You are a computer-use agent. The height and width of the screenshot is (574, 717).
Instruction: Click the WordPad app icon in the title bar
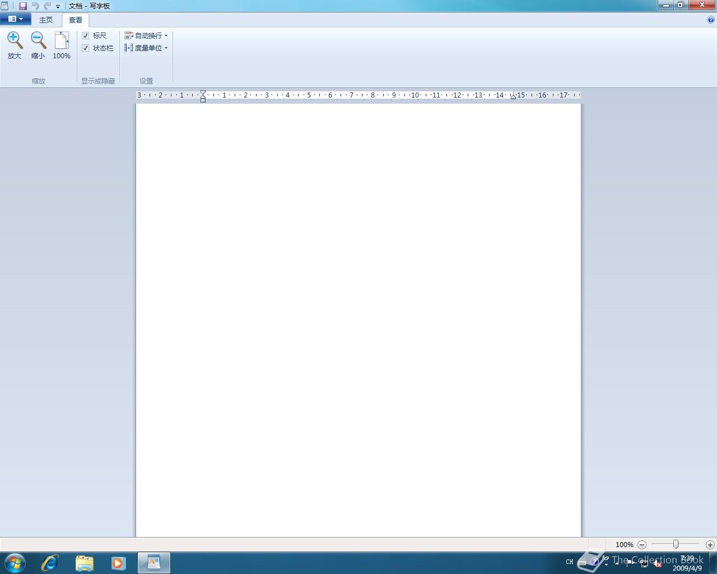(4, 6)
